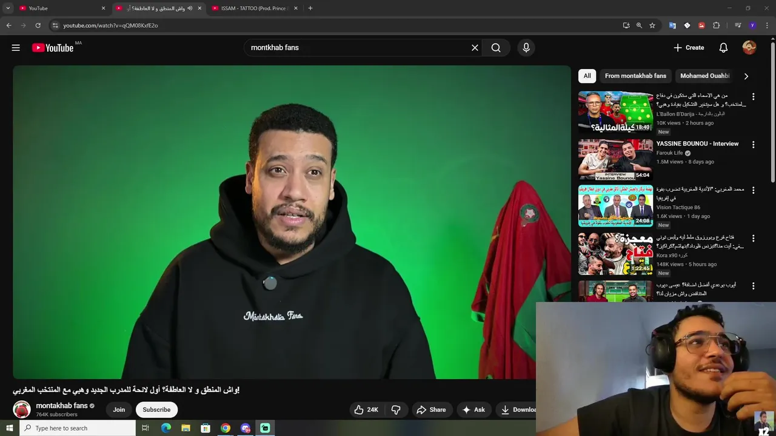Open Chrome three-dot menu
The width and height of the screenshot is (776, 436).
[x=768, y=25]
